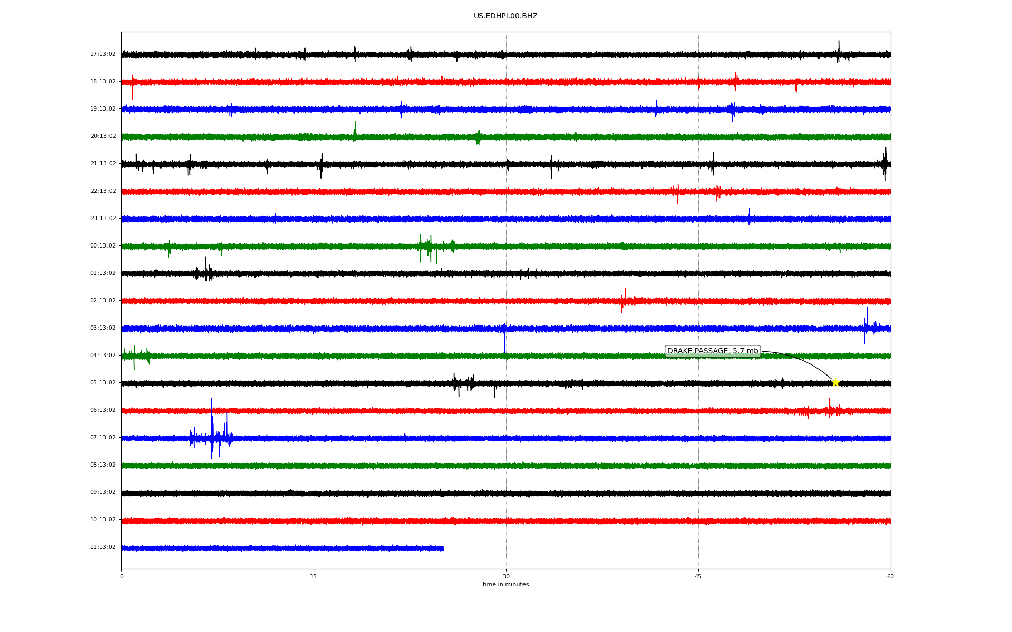1012x632 pixels.
Task: Click the plot title US.EDHPI.00.BHZ
Action: pos(505,16)
